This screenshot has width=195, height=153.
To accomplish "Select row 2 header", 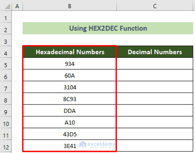I will [x=6, y=28].
